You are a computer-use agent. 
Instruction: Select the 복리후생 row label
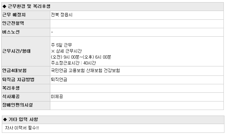[x=11, y=88]
